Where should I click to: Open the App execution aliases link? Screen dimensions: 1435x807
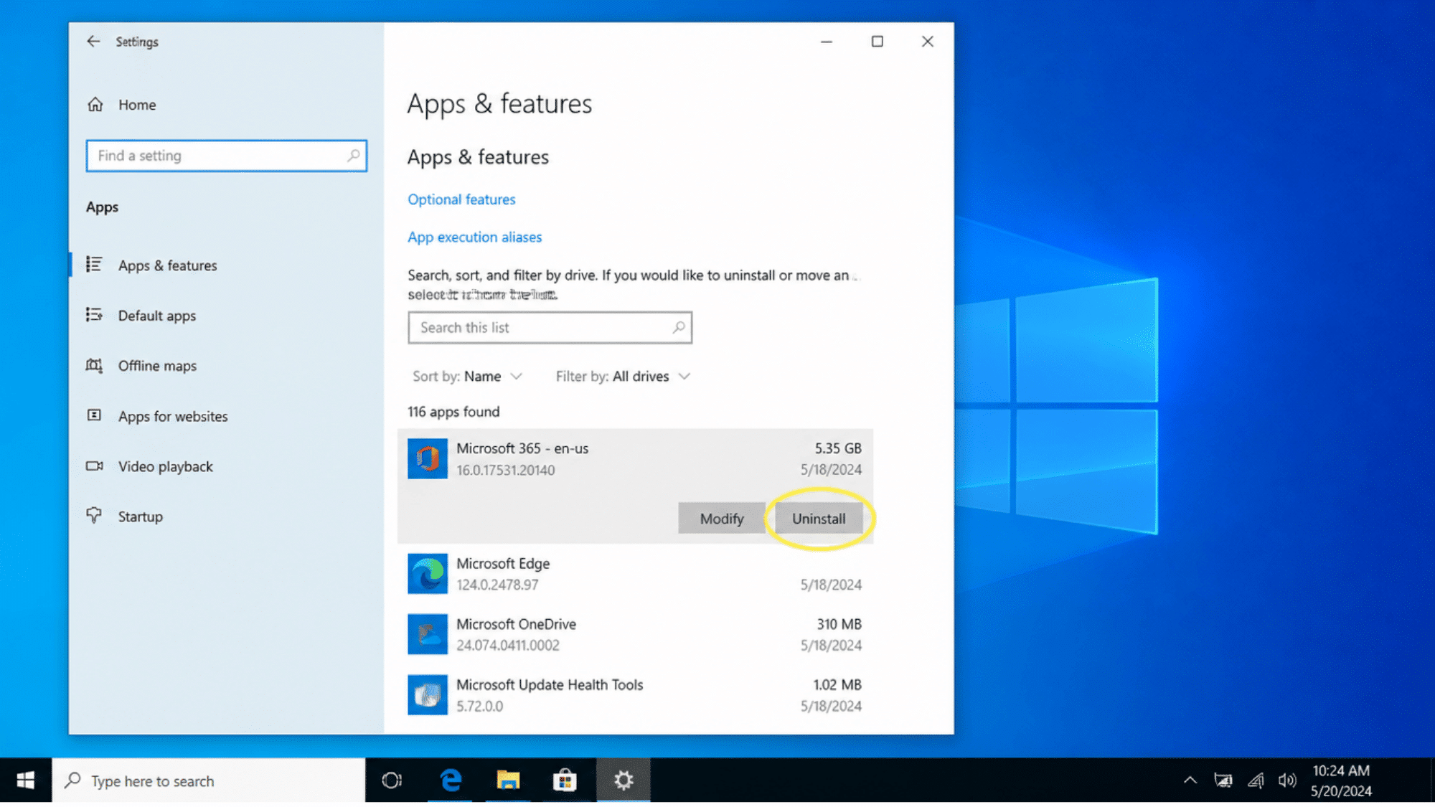(474, 237)
